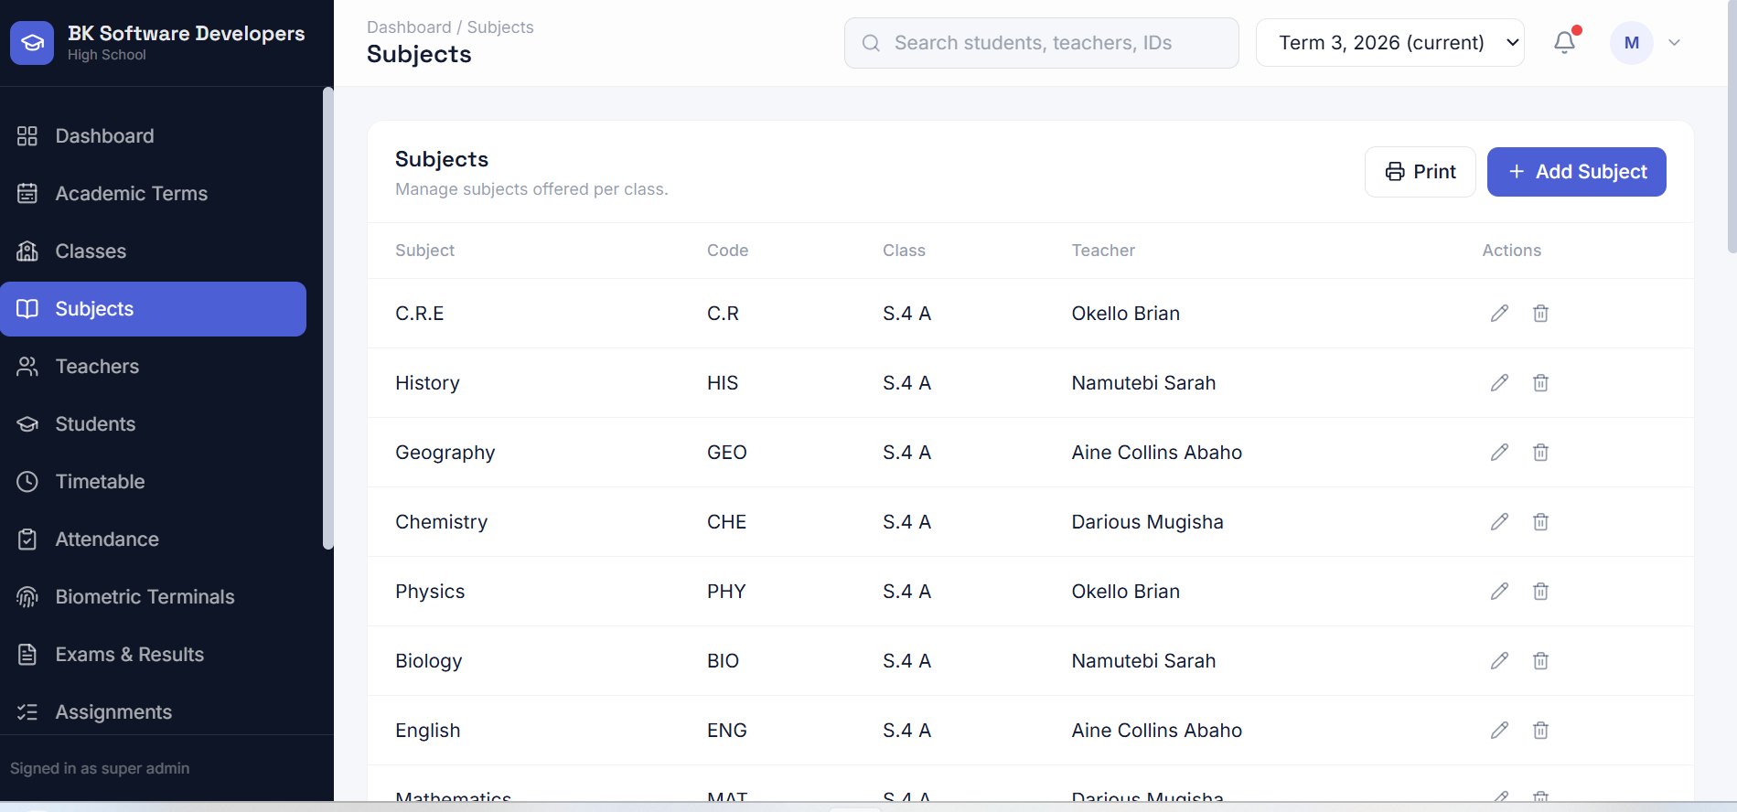Click teacher Darious Mugisha in Chemistry row
Image resolution: width=1737 pixels, height=812 pixels.
tap(1147, 522)
